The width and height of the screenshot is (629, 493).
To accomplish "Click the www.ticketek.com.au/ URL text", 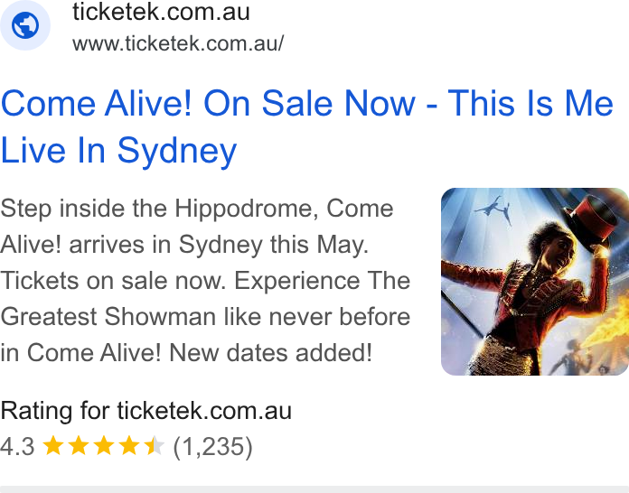I will [x=178, y=43].
